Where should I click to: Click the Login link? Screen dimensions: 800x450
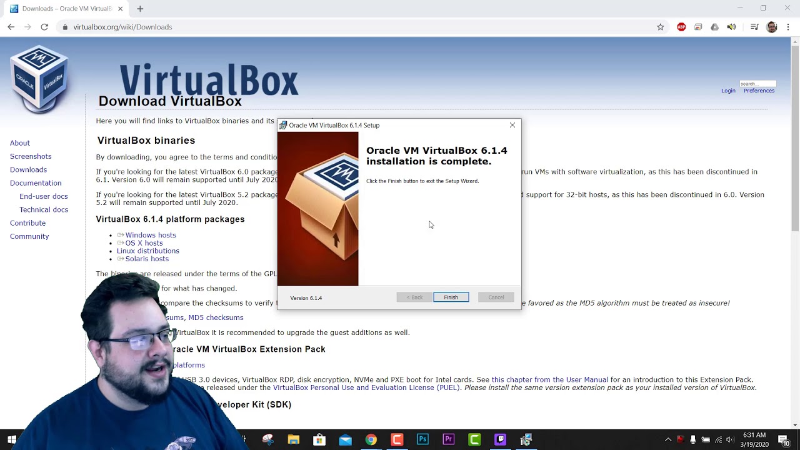(x=728, y=91)
